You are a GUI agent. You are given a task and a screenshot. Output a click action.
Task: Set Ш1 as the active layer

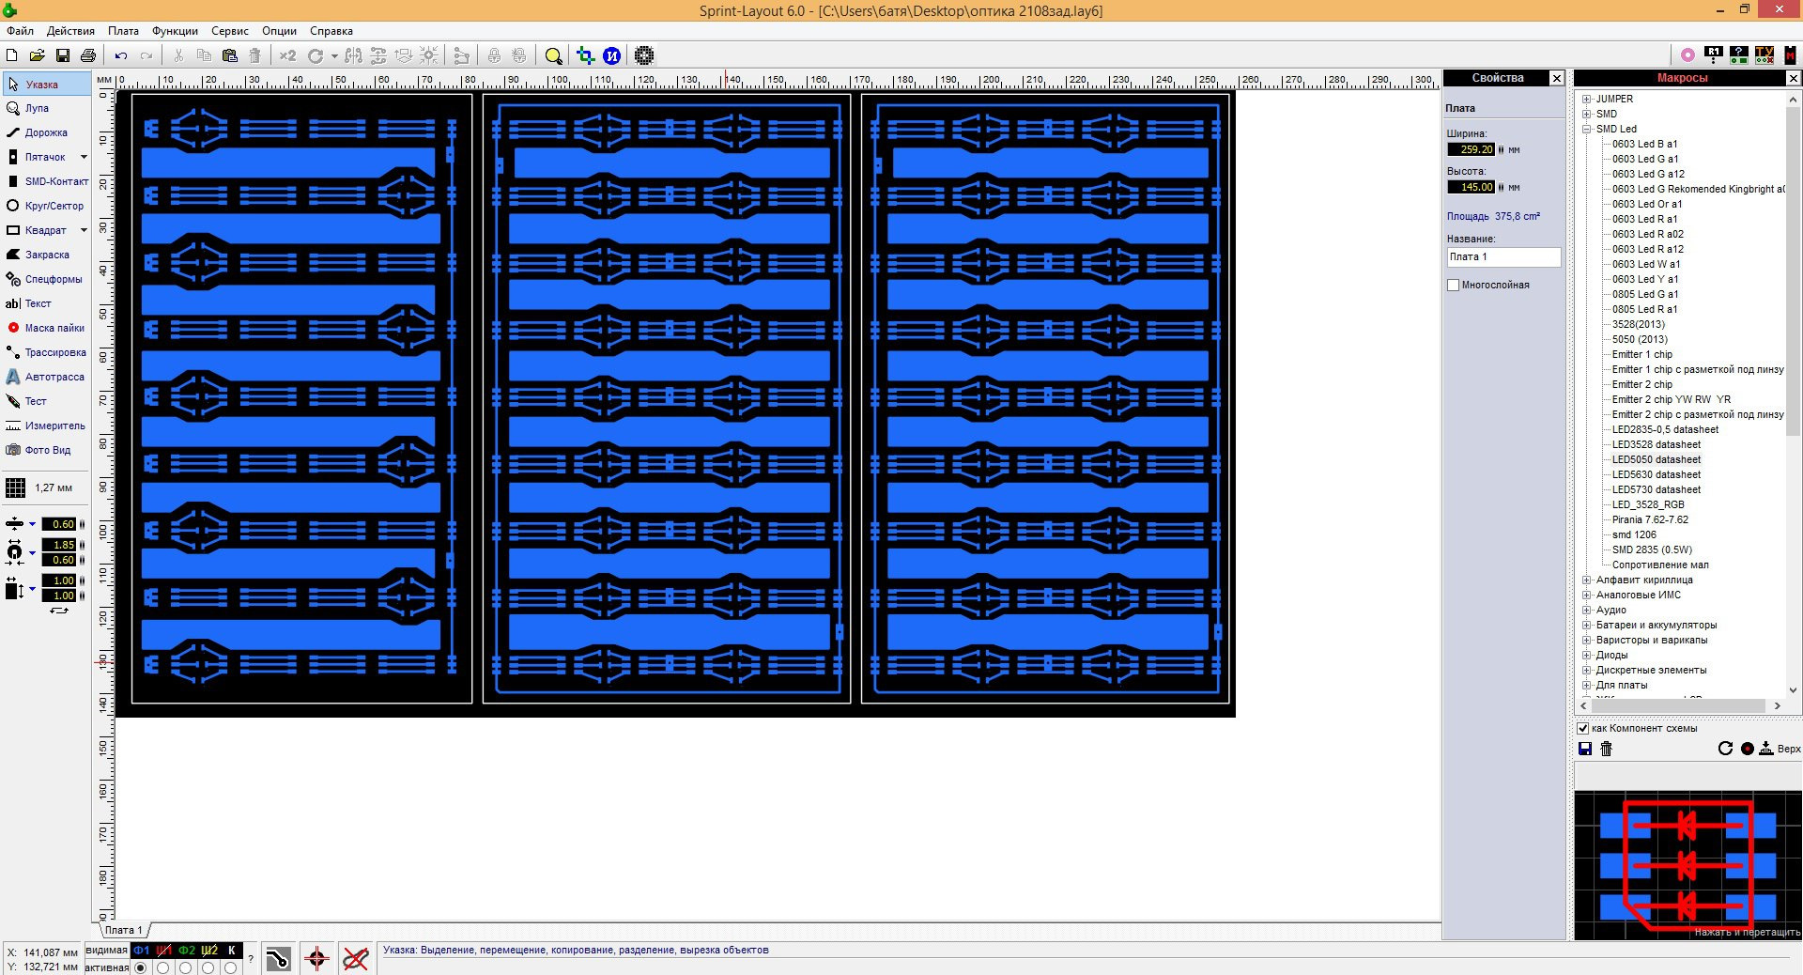click(163, 967)
